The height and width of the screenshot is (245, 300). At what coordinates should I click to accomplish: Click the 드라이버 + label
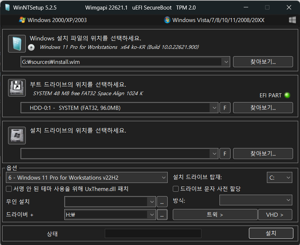[20, 215]
